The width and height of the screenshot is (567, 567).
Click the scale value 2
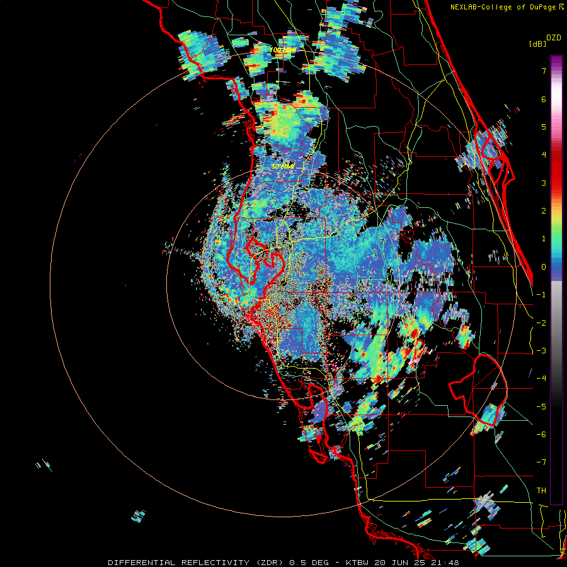click(544, 211)
